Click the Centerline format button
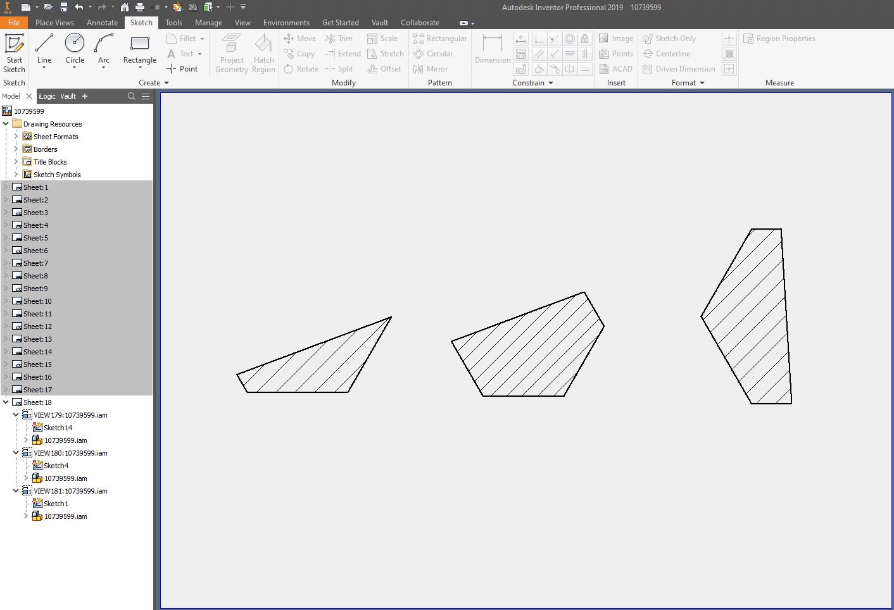The width and height of the screenshot is (894, 610). point(667,54)
